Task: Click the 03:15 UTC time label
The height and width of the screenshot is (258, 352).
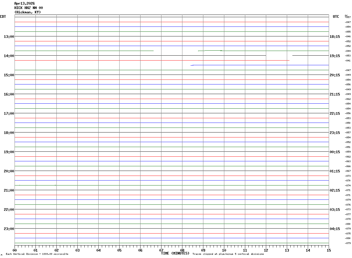Action: point(335,209)
